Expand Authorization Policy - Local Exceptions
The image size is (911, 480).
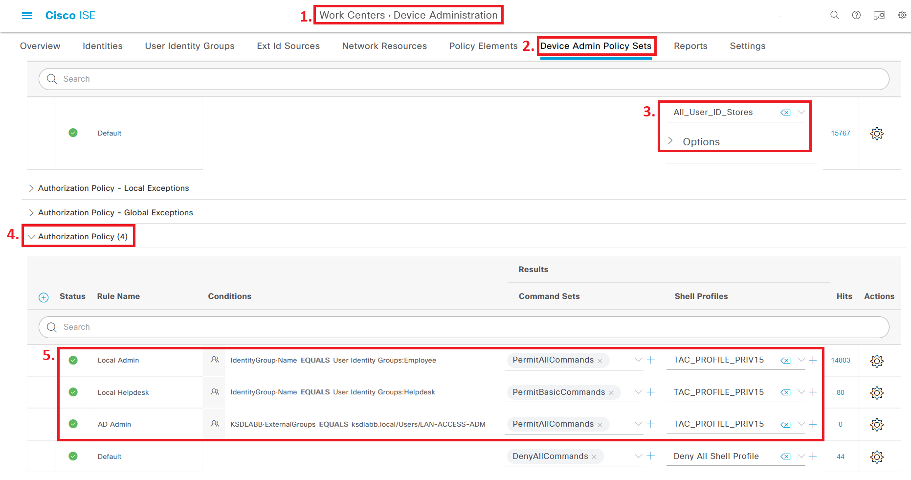[31, 188]
